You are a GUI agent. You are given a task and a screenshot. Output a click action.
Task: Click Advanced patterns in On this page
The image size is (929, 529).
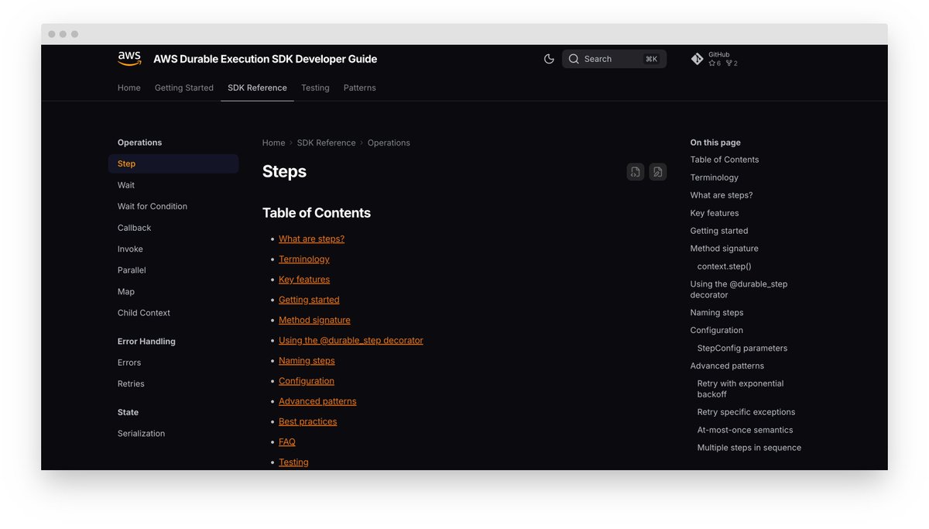point(727,366)
